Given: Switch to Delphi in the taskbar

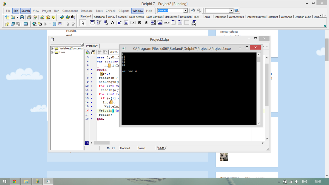Looking at the screenshot, I should point(37,181).
